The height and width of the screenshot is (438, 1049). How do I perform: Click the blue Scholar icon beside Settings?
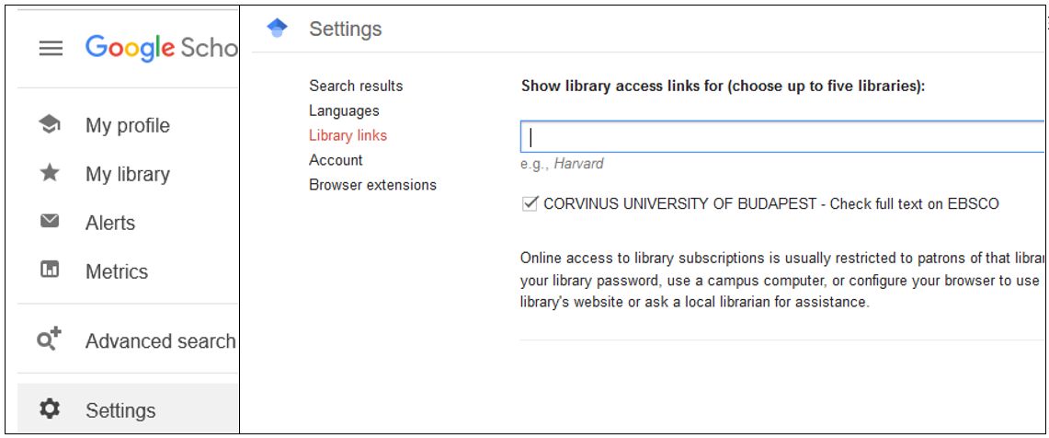click(277, 29)
